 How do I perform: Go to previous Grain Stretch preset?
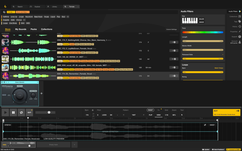pos(6,82)
